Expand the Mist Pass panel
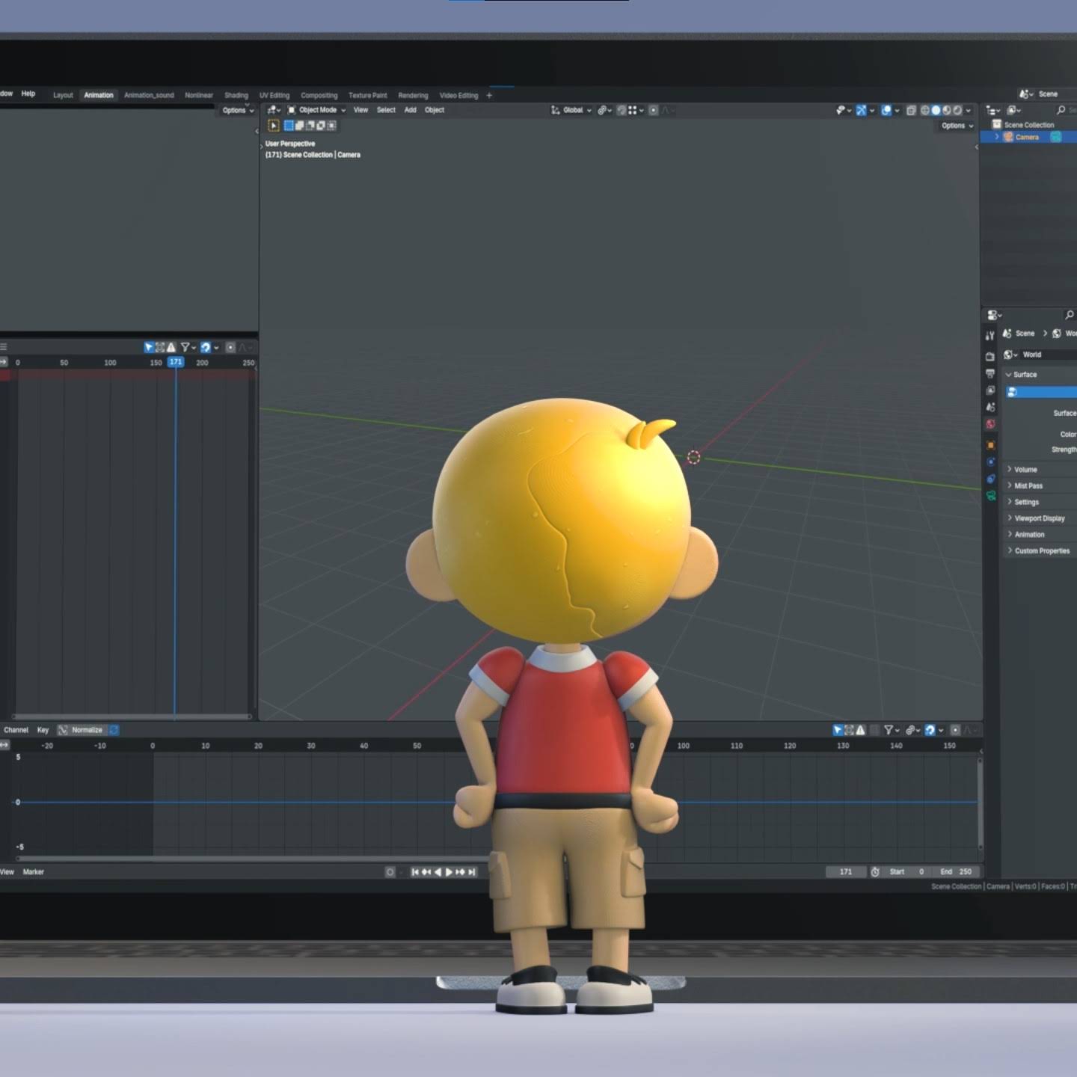 click(x=1040, y=486)
